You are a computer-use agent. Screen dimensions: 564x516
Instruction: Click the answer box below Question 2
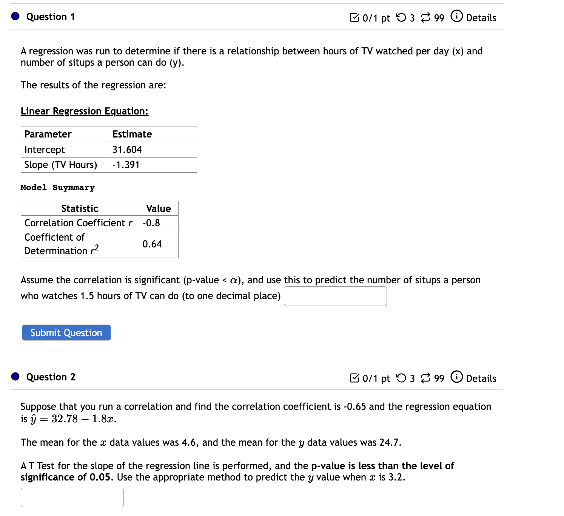[x=72, y=497]
